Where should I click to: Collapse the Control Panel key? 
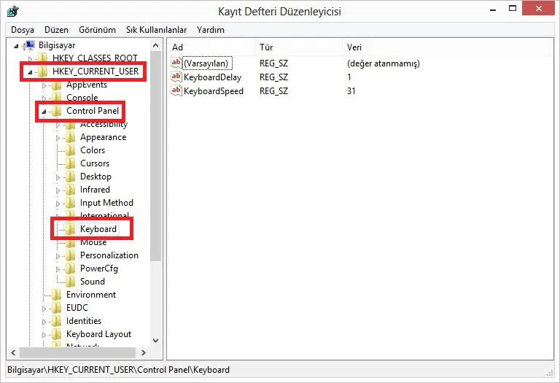pyautogui.click(x=44, y=112)
